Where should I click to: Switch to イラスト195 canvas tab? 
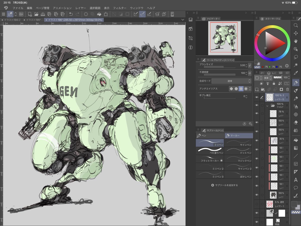[33, 20]
